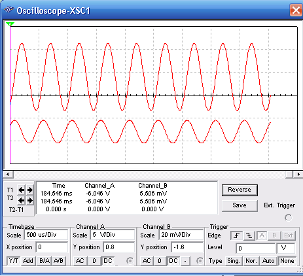Set Channel B coupling to 0
Screen dimensions: 303x276
click(160, 261)
